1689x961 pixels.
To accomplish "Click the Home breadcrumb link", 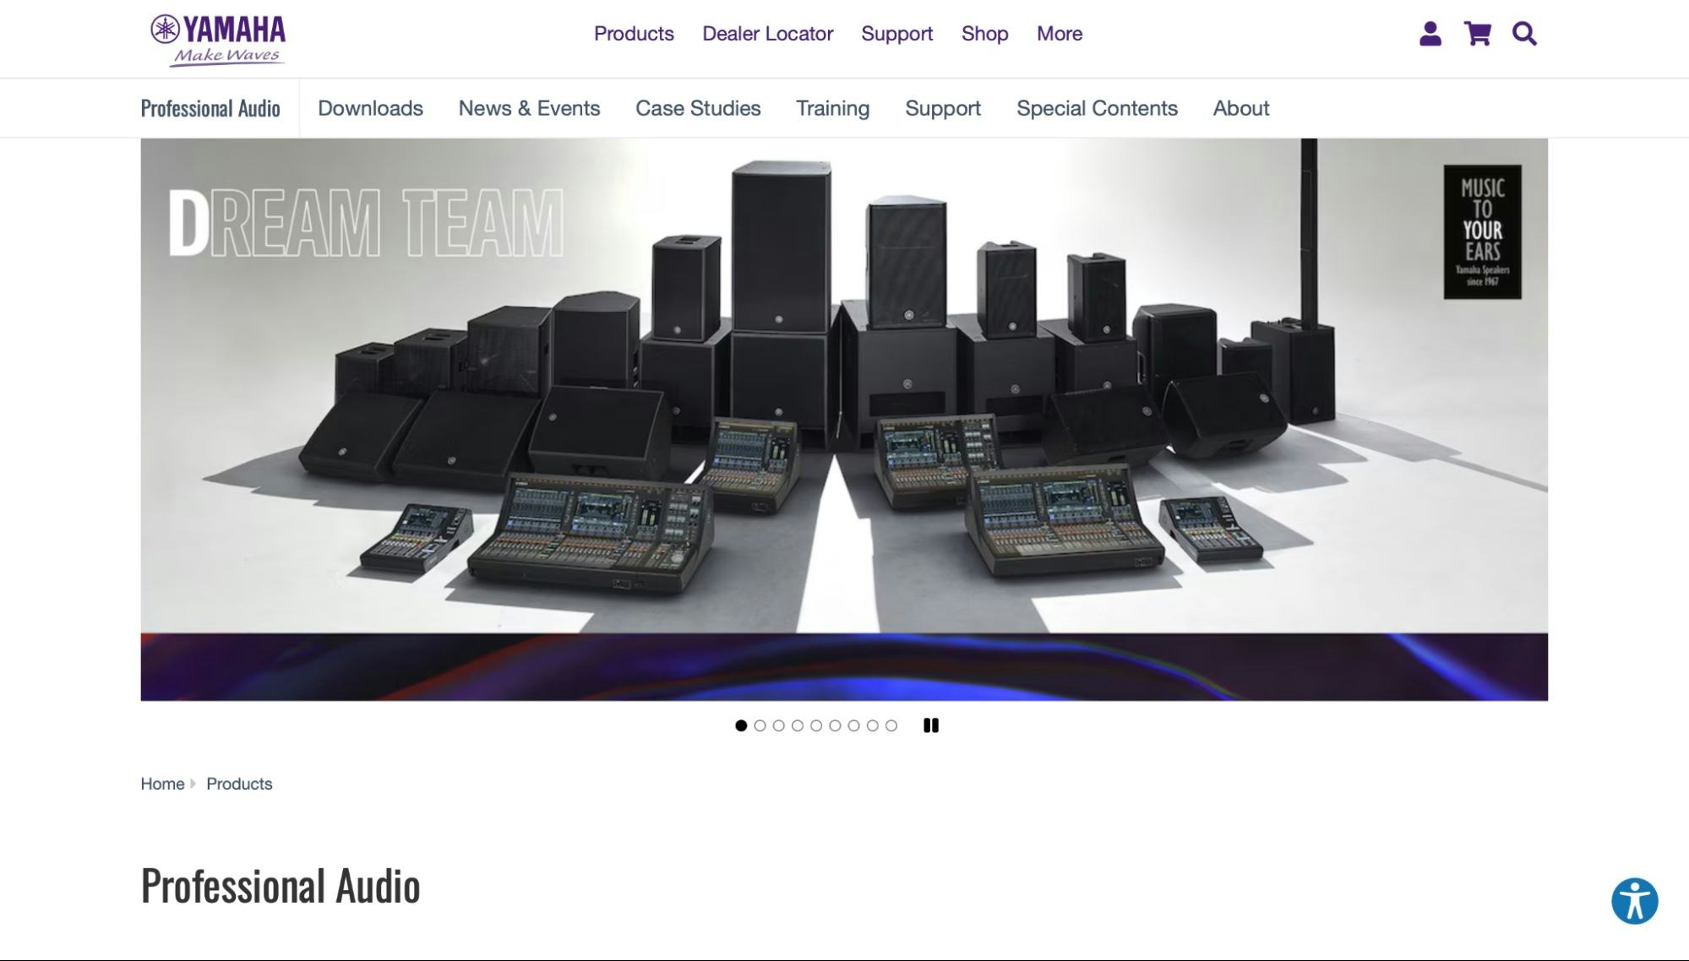I will [x=162, y=784].
